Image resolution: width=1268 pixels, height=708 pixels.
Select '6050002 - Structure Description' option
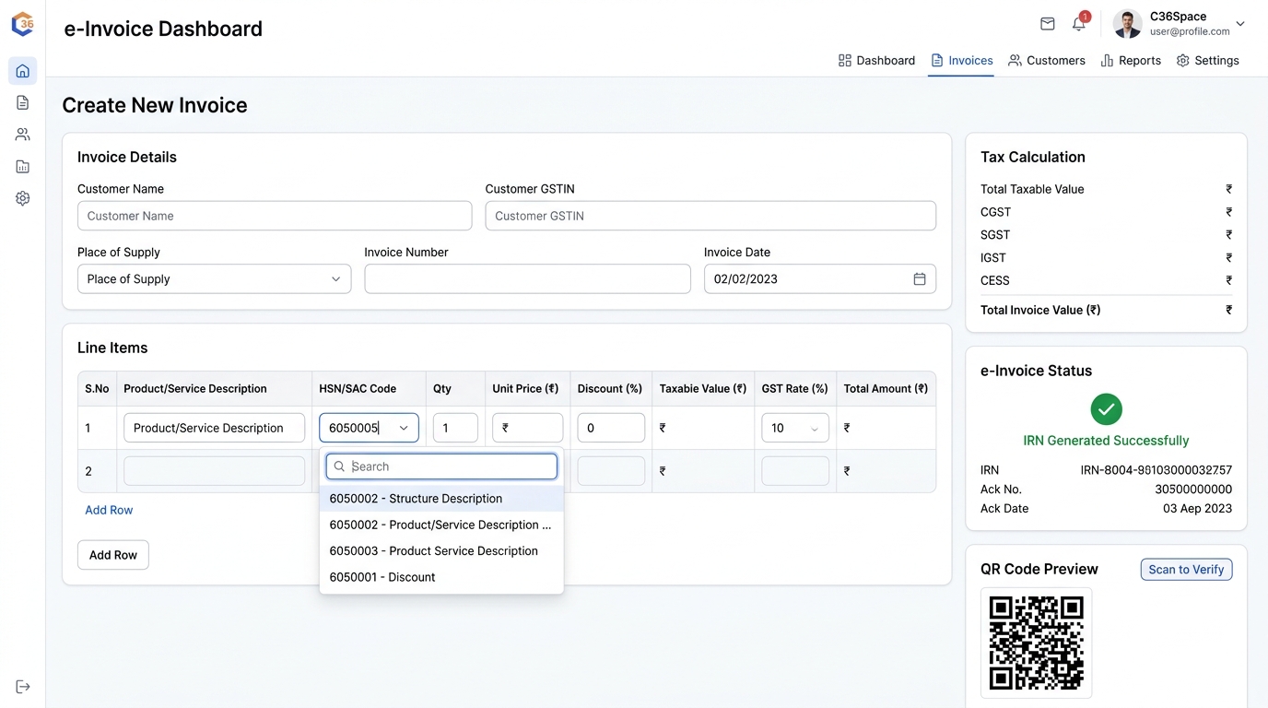441,499
